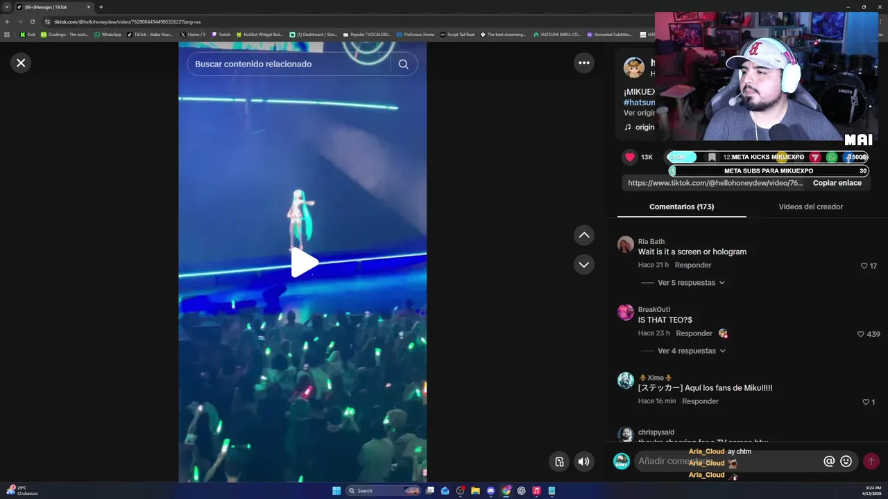Click Copiar enlace button
Screen dimensions: 888x499
point(837,183)
